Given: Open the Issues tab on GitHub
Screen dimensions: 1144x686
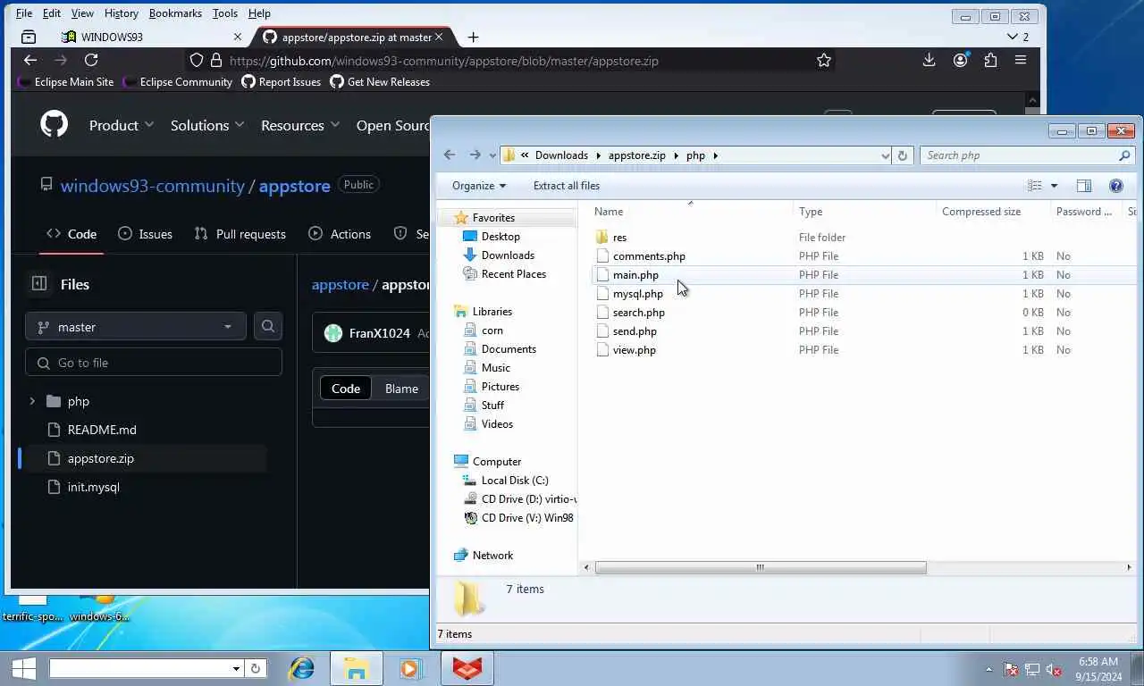Looking at the screenshot, I should click(145, 234).
